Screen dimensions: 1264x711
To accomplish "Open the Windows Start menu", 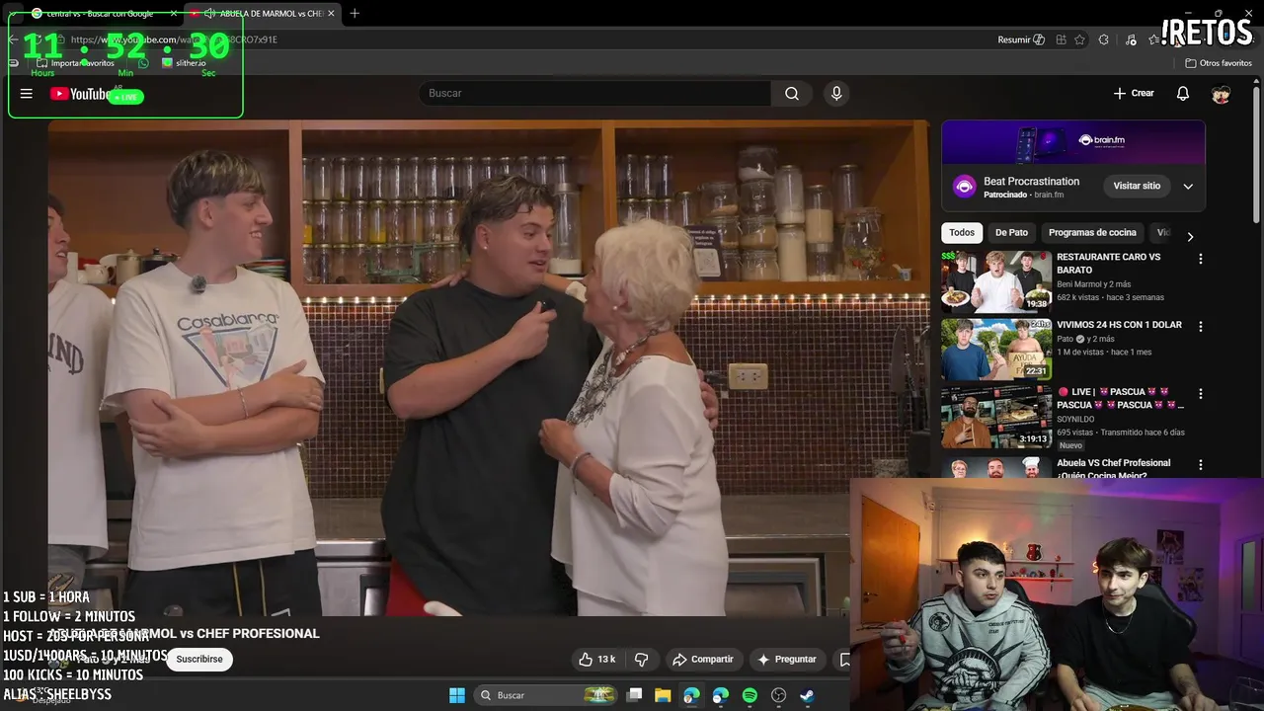I will click(457, 695).
